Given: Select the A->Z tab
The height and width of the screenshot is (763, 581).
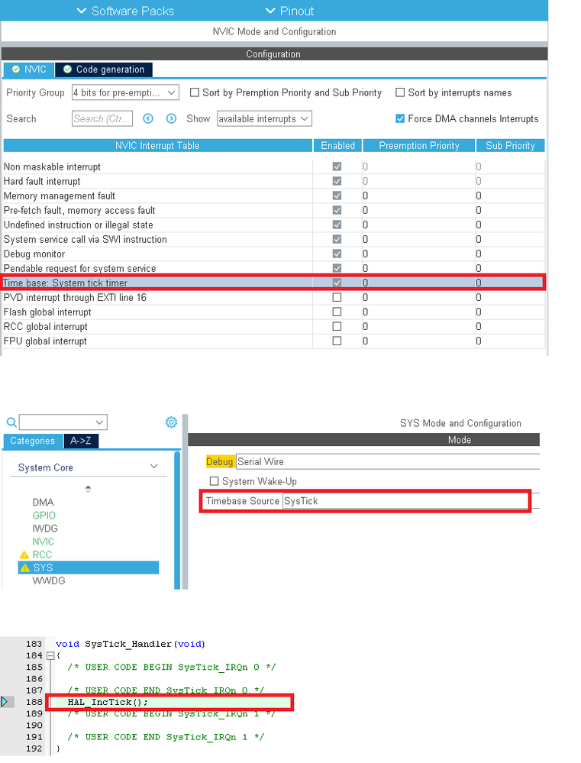Looking at the screenshot, I should tap(81, 441).
